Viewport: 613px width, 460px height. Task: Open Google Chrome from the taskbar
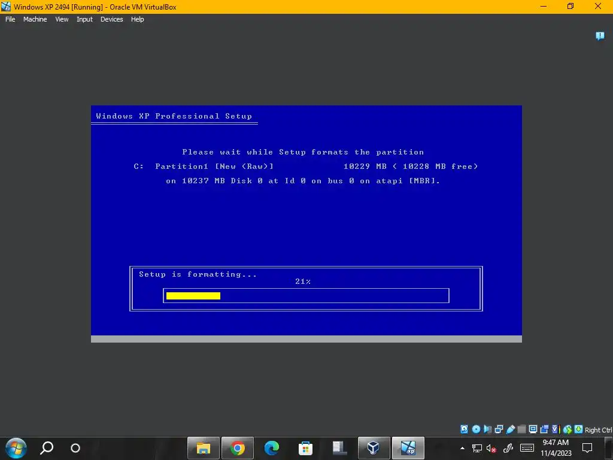click(237, 448)
